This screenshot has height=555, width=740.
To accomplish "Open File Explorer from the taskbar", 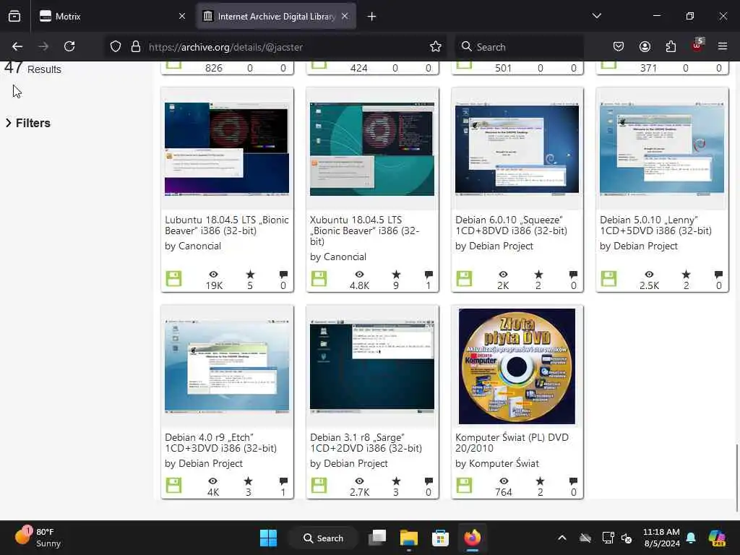I will [x=409, y=538].
